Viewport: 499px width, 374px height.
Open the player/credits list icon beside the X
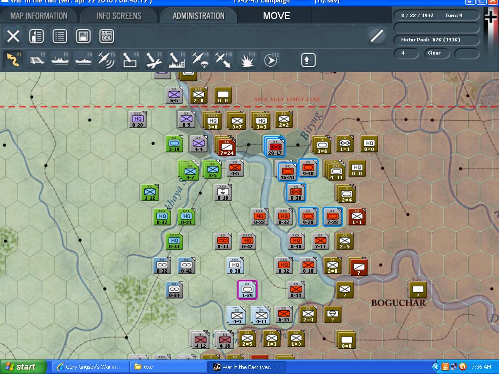36,36
